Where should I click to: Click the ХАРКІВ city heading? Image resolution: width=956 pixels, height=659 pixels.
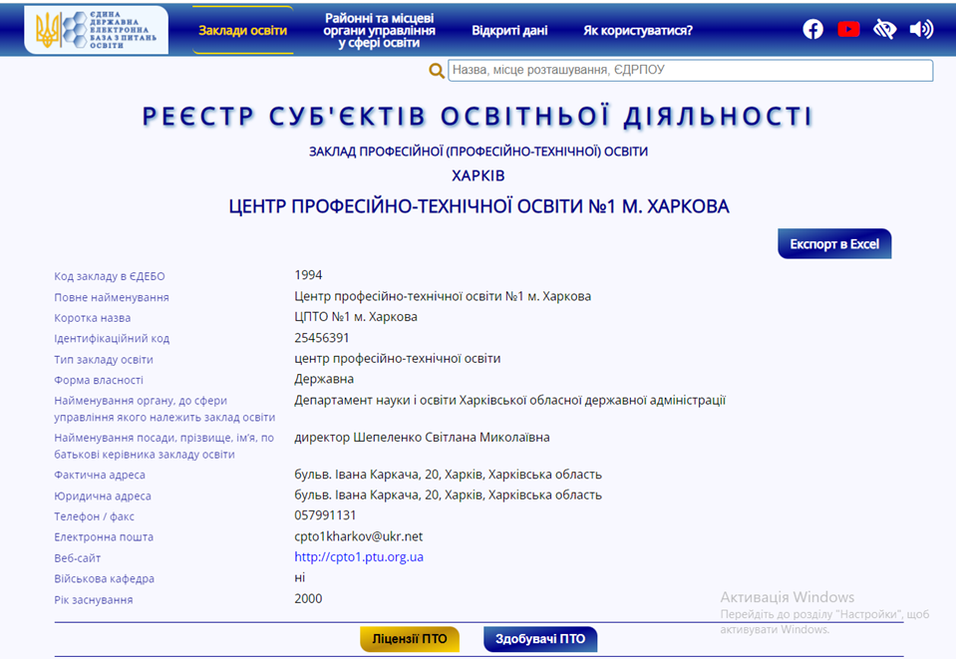click(x=478, y=176)
